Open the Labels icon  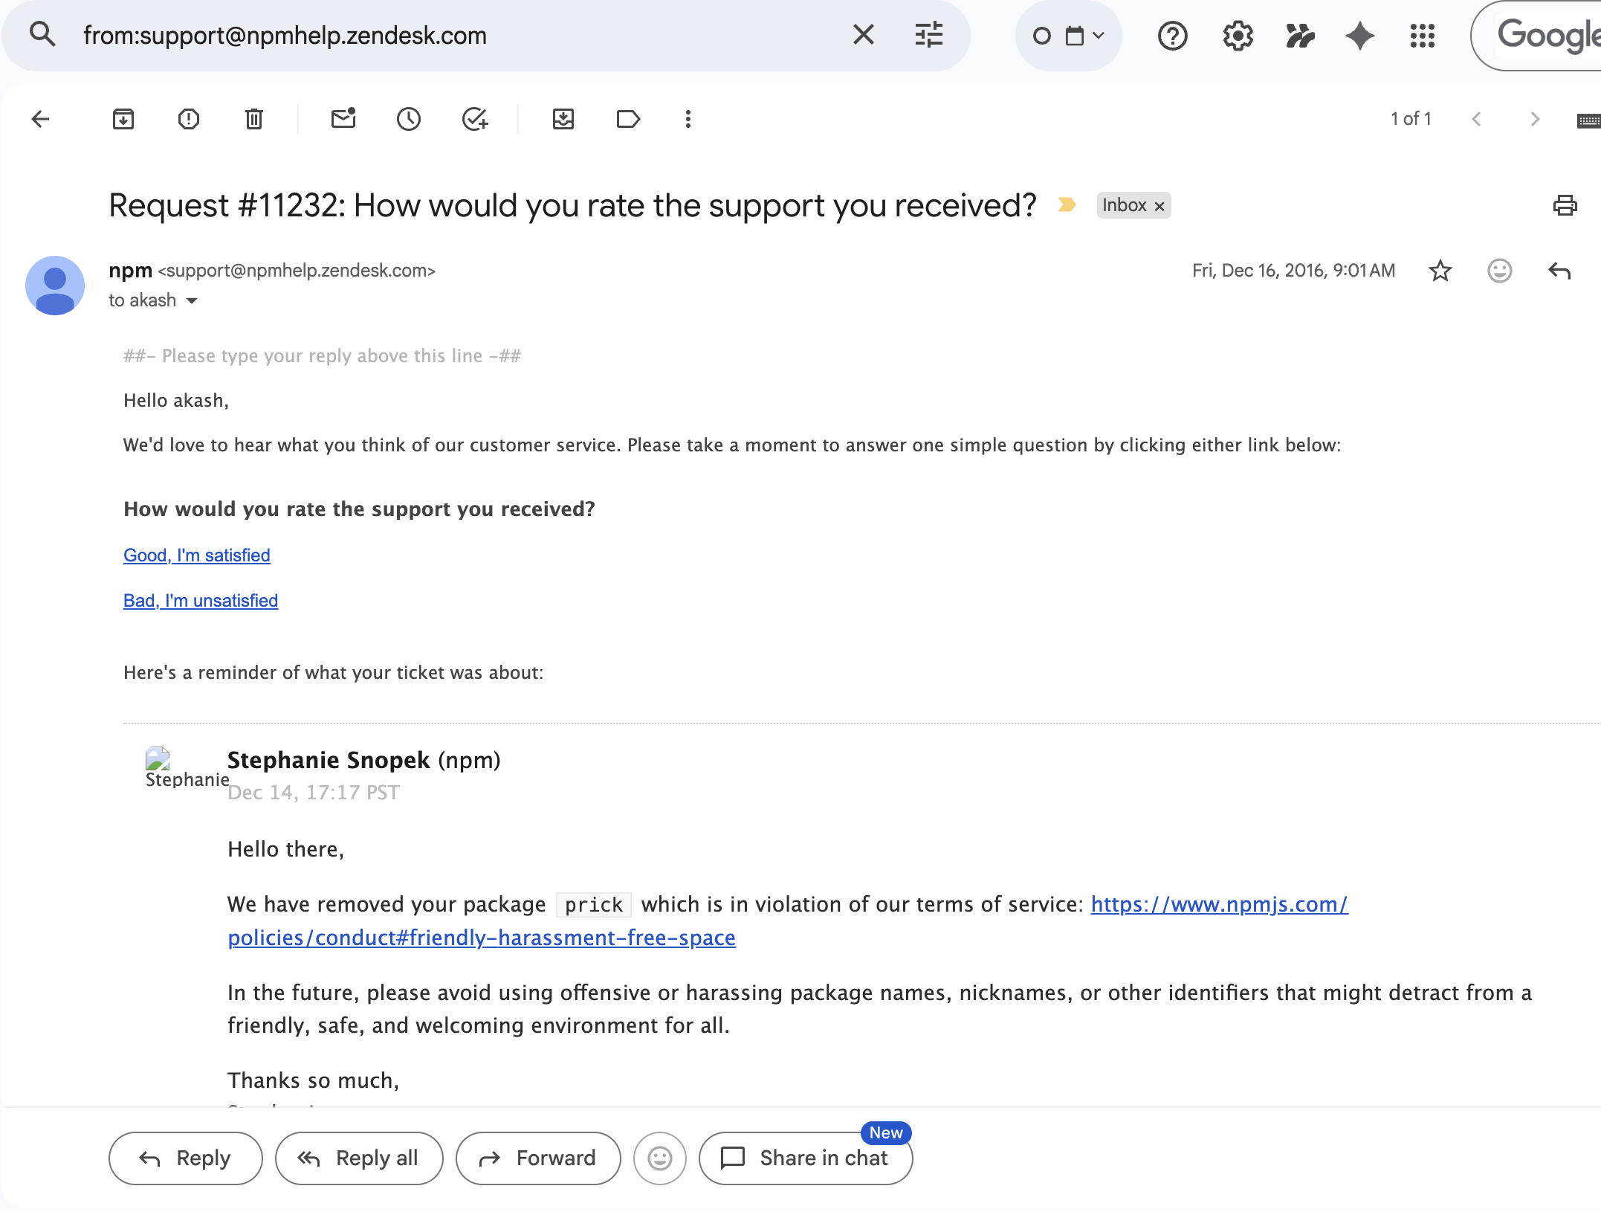(628, 119)
